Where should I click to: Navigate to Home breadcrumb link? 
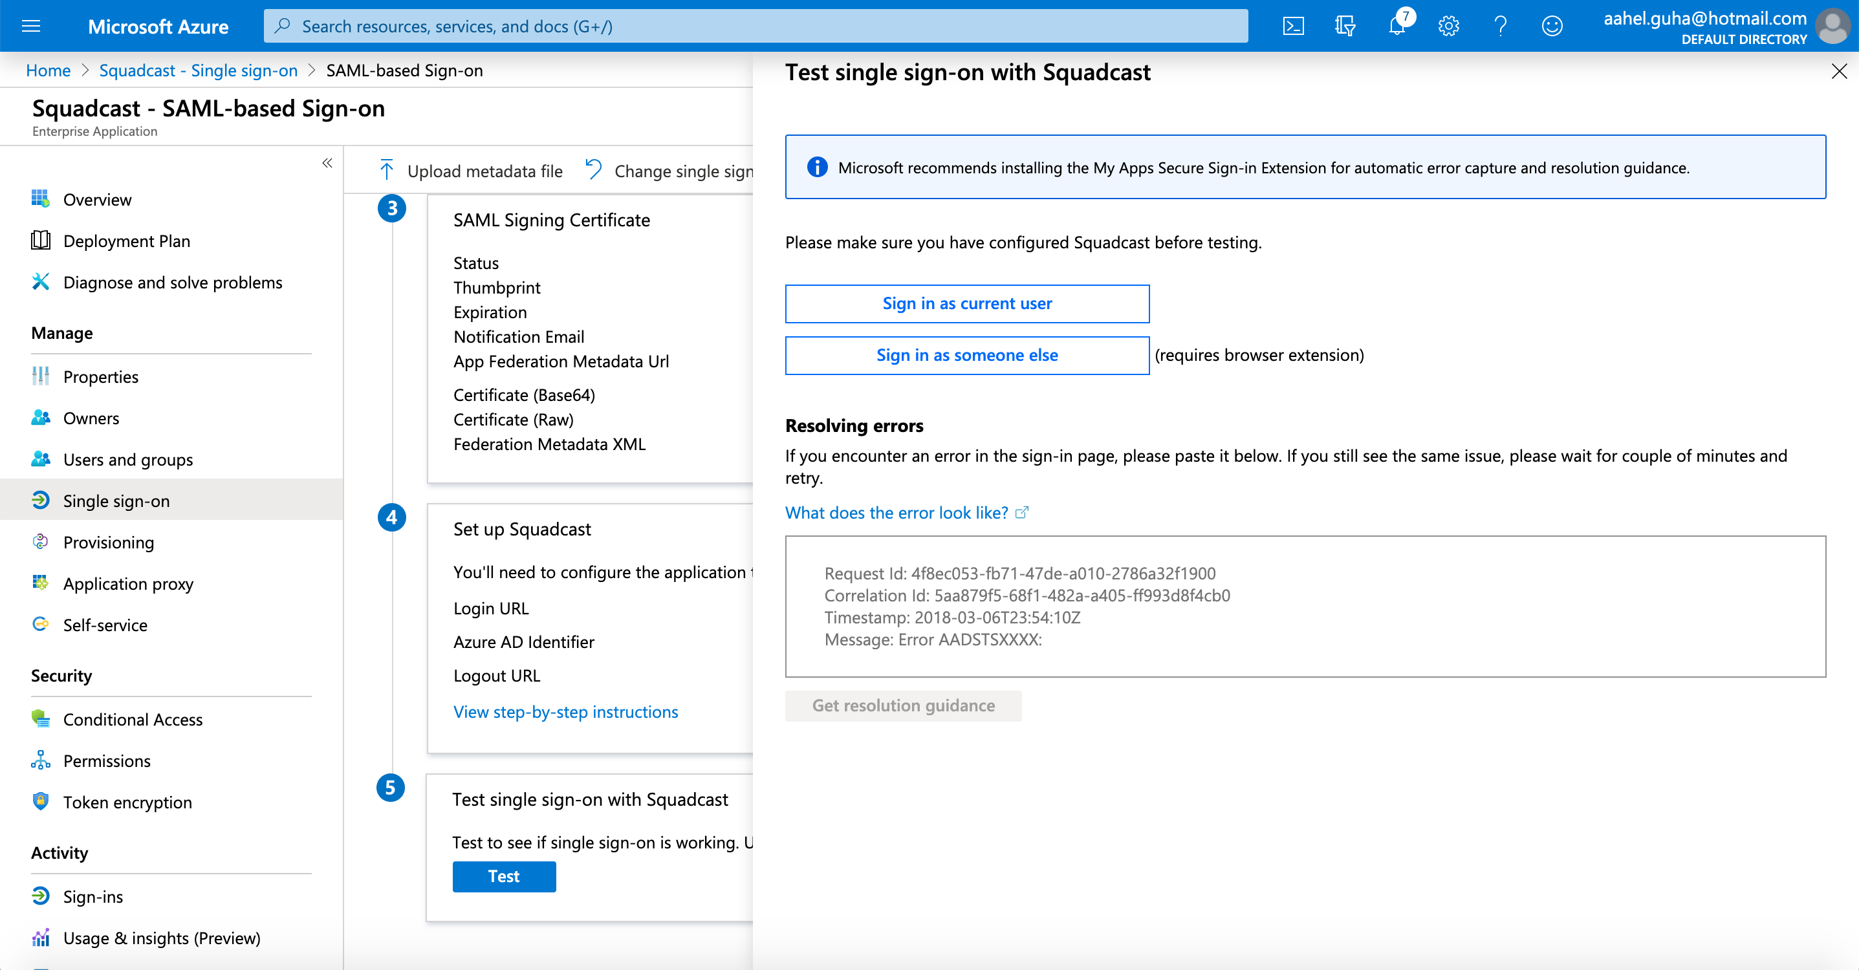tap(48, 70)
